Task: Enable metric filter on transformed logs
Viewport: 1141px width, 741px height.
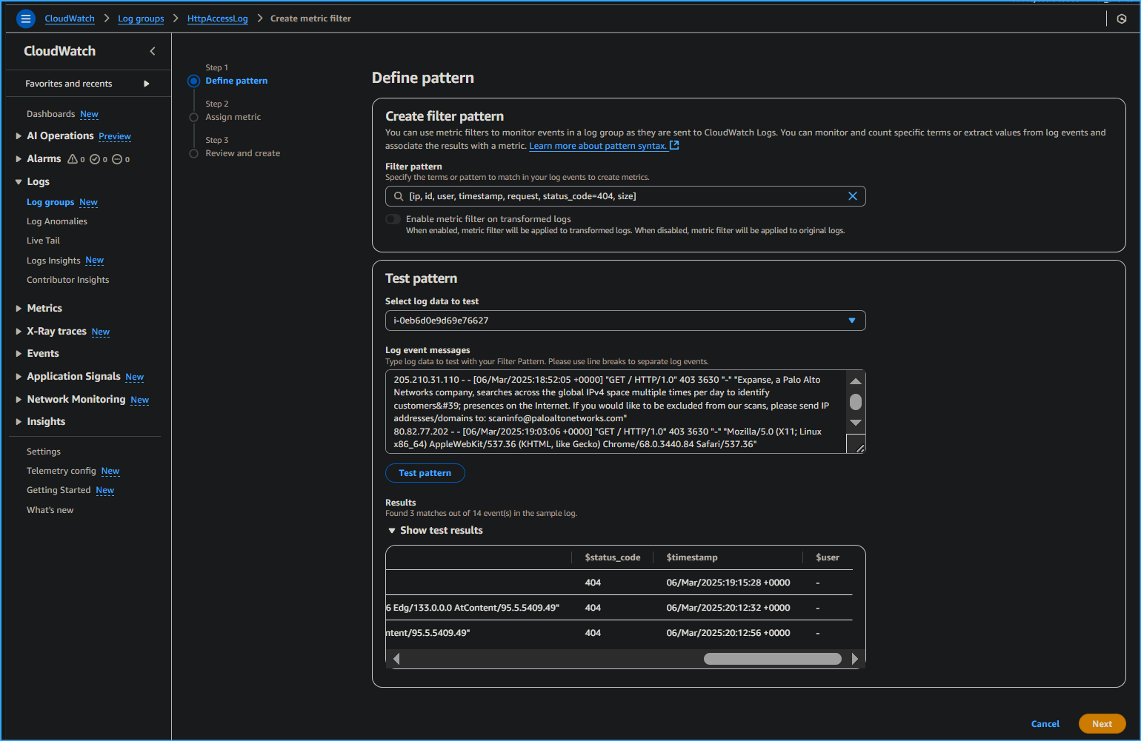Action: point(393,219)
